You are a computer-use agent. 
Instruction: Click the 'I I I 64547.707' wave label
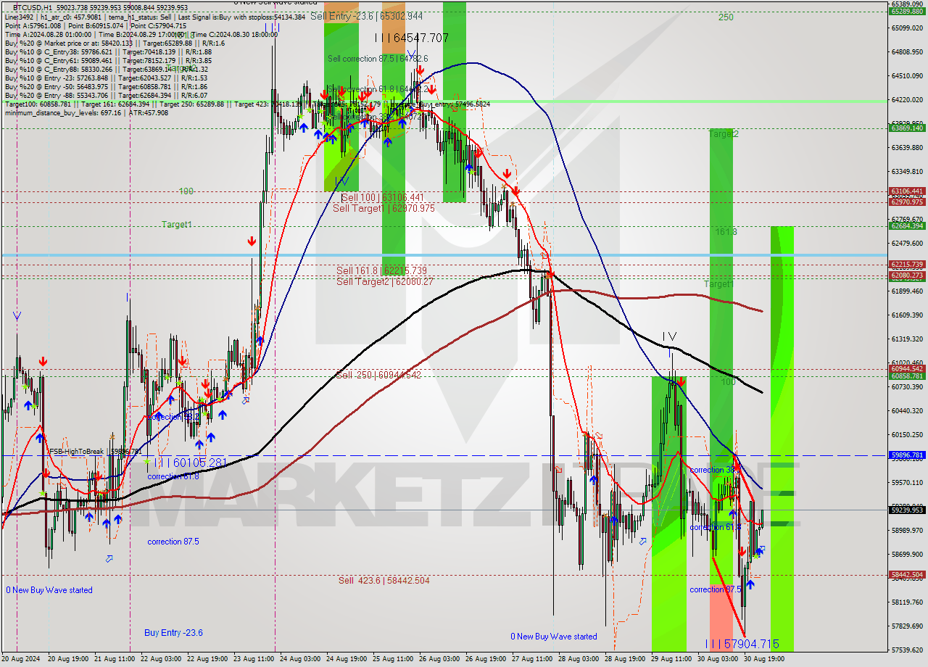tap(411, 38)
